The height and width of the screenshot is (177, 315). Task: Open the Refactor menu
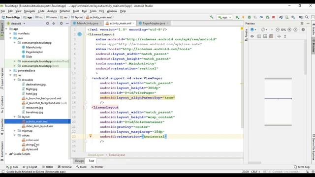click(x=64, y=11)
